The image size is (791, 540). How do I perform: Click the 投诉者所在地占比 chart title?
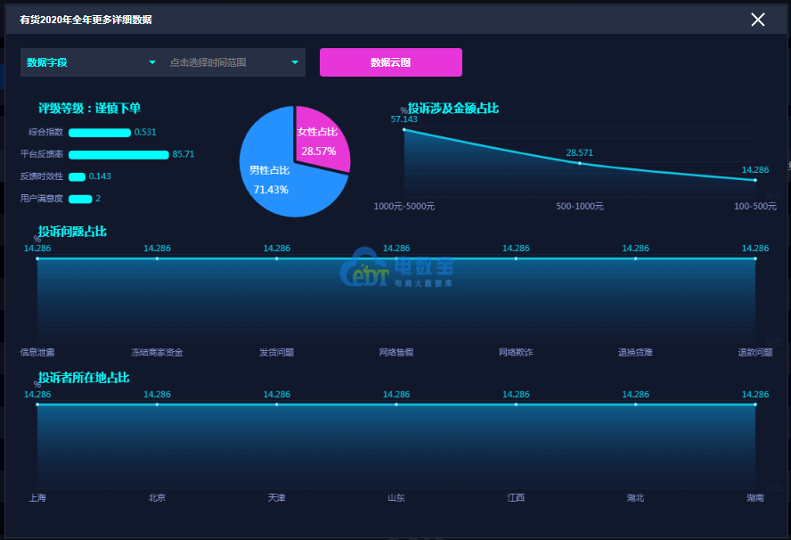pyautogui.click(x=84, y=378)
